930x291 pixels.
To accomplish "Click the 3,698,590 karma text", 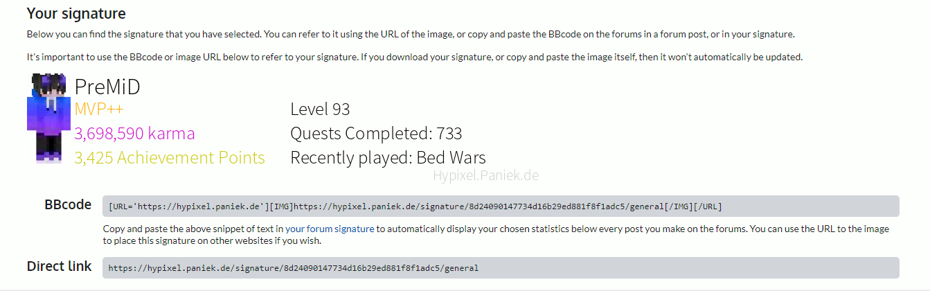I will tap(134, 134).
